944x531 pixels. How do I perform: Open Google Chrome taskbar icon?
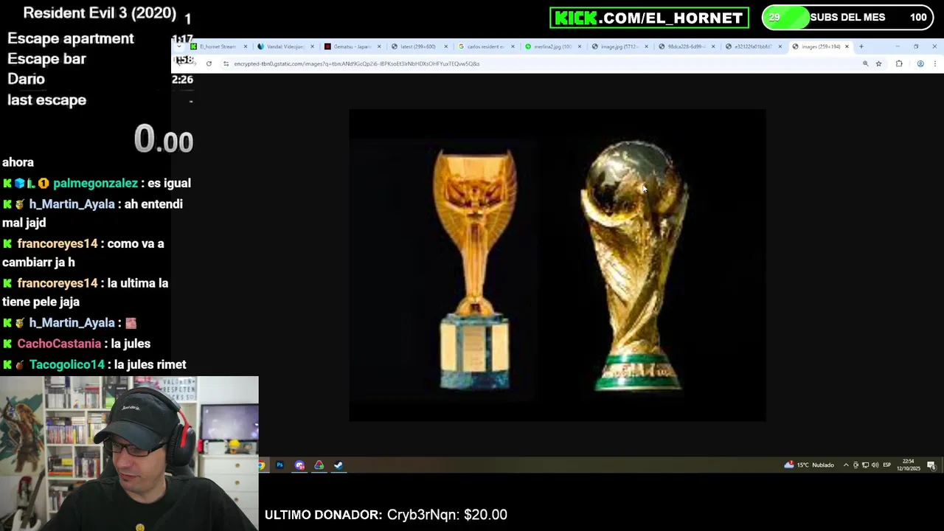pos(261,465)
